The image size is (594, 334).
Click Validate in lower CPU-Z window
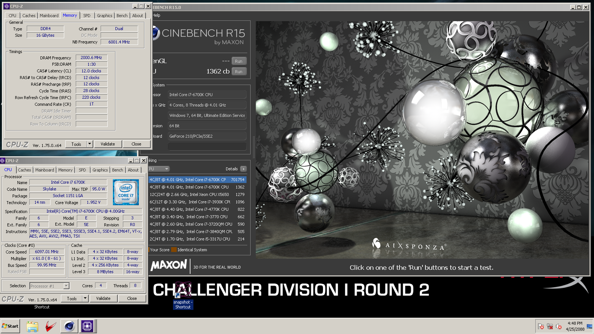click(x=103, y=298)
